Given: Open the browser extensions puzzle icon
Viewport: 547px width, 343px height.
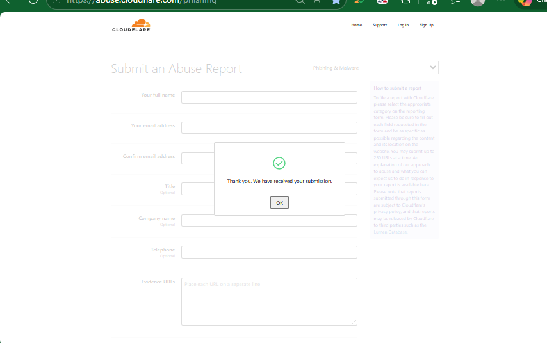Looking at the screenshot, I should pos(405,2).
